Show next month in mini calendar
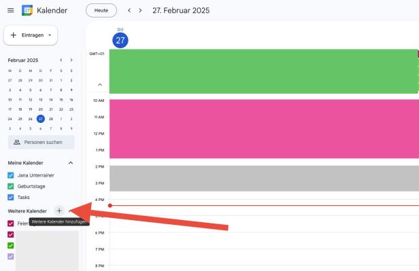This screenshot has height=271, width=419. click(x=71, y=60)
